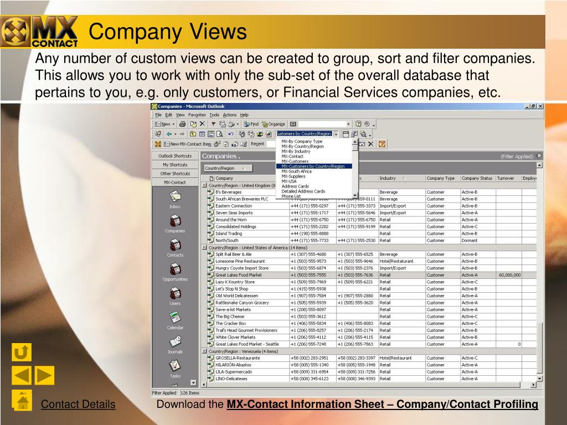The image size is (567, 425).
Task: Open the Edit menu
Action: 169,115
